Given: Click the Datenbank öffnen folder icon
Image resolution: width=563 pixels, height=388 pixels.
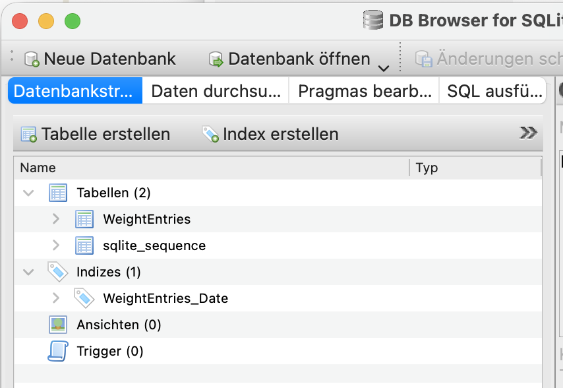Looking at the screenshot, I should 216,58.
